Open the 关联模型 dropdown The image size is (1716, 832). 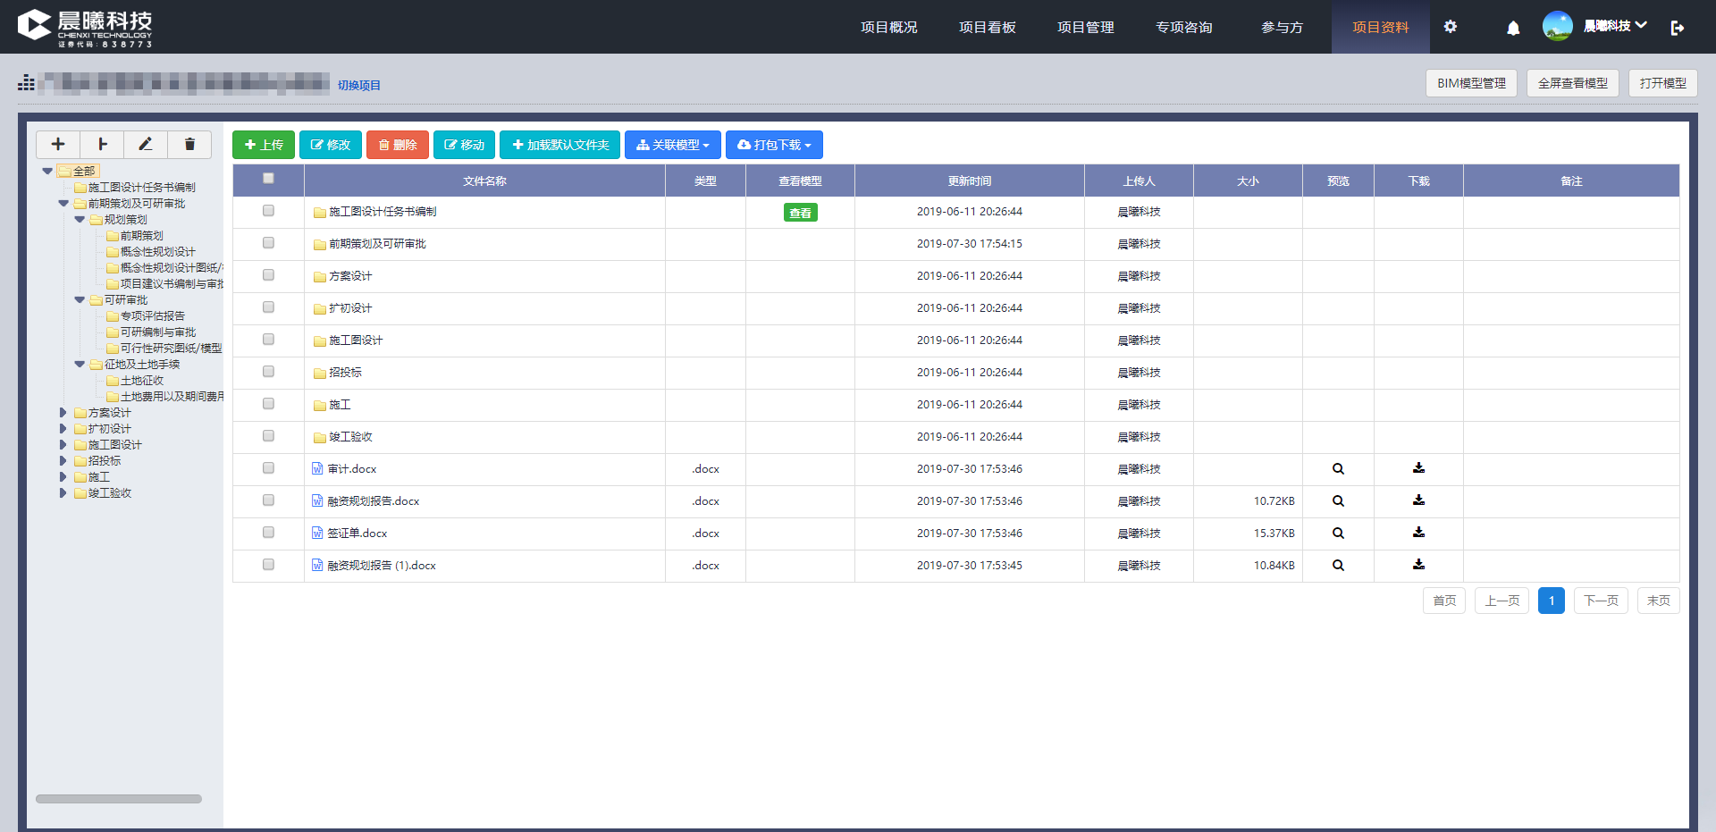(x=673, y=145)
